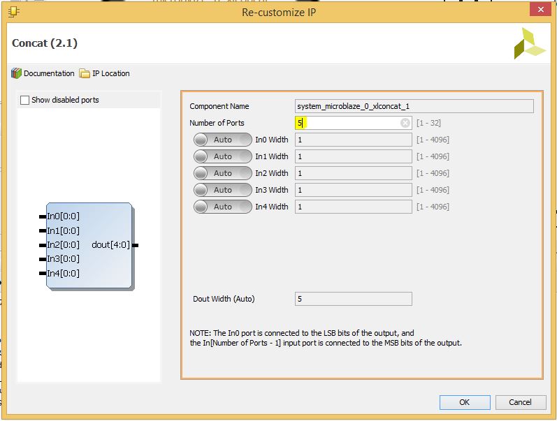This screenshot has width=557, height=421.
Task: Toggle Auto switch for In3 Width
Action: (x=223, y=190)
